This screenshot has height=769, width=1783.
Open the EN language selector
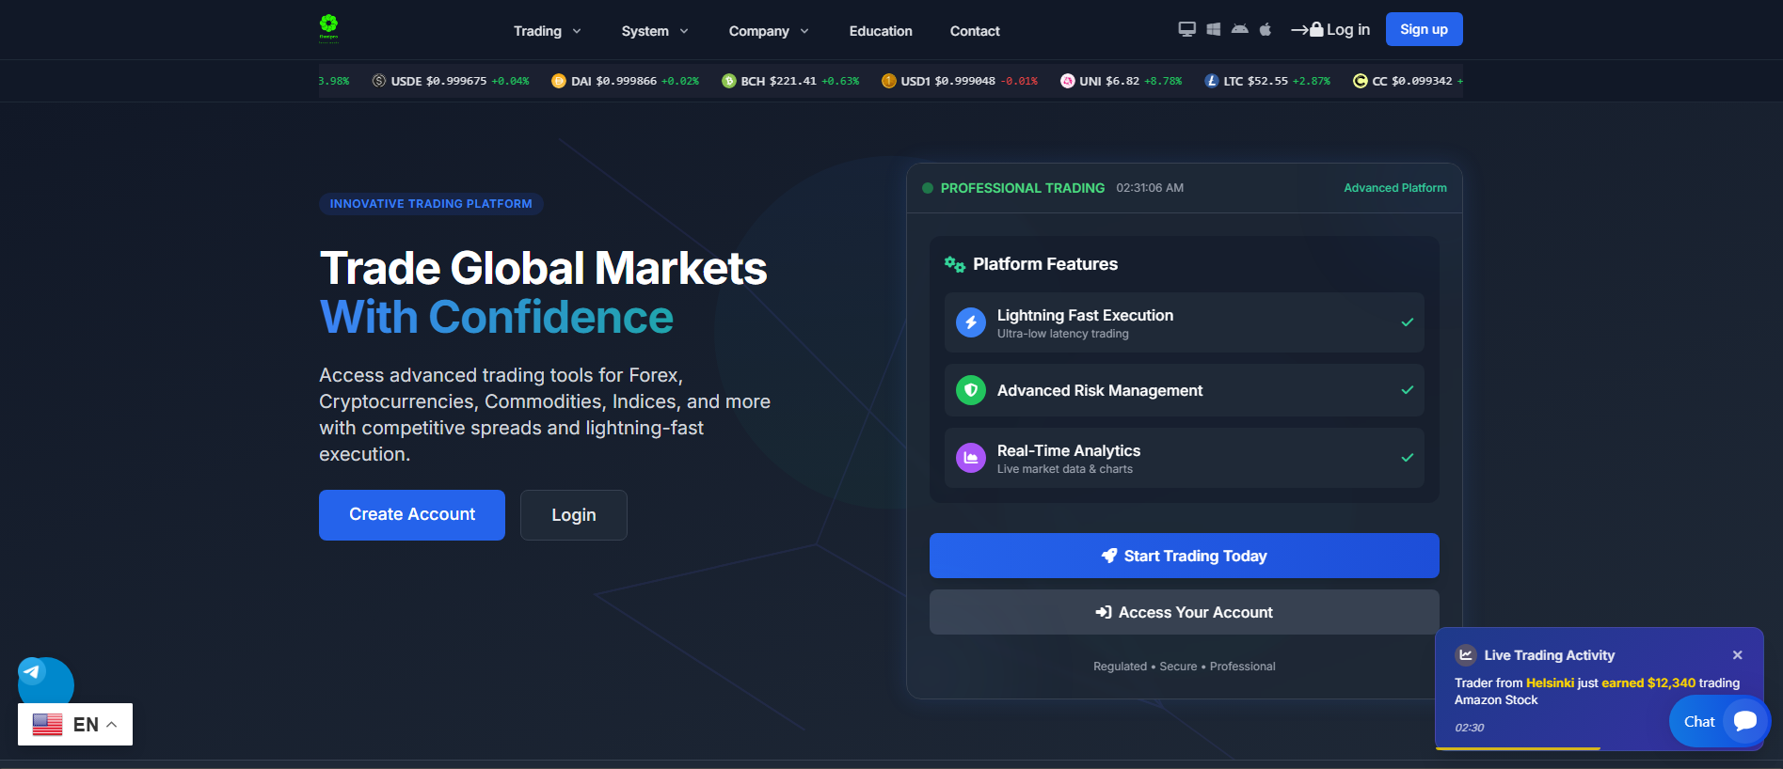coord(75,724)
